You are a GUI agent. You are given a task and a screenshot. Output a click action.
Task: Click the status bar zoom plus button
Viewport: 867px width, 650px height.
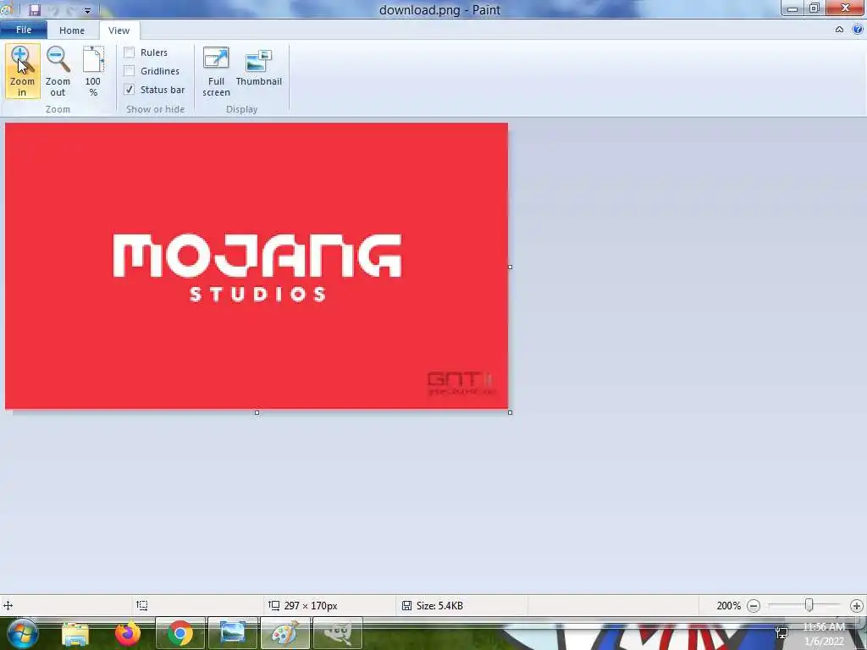click(x=857, y=606)
